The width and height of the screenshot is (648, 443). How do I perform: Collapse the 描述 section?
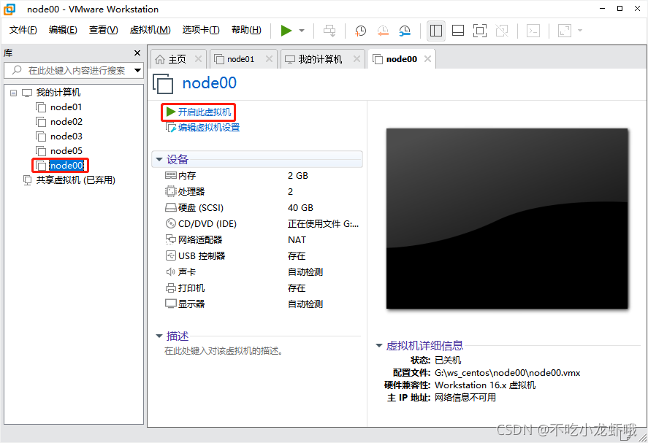159,336
